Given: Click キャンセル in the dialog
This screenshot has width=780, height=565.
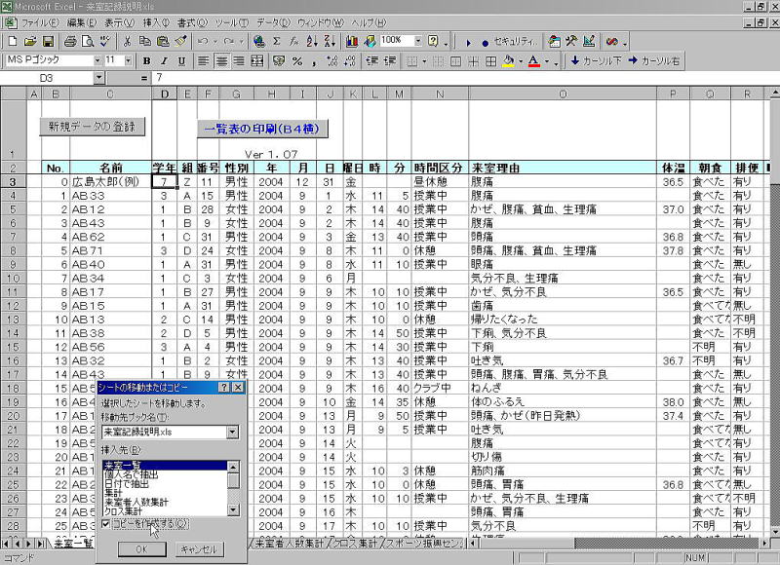Looking at the screenshot, I should pyautogui.click(x=199, y=549).
